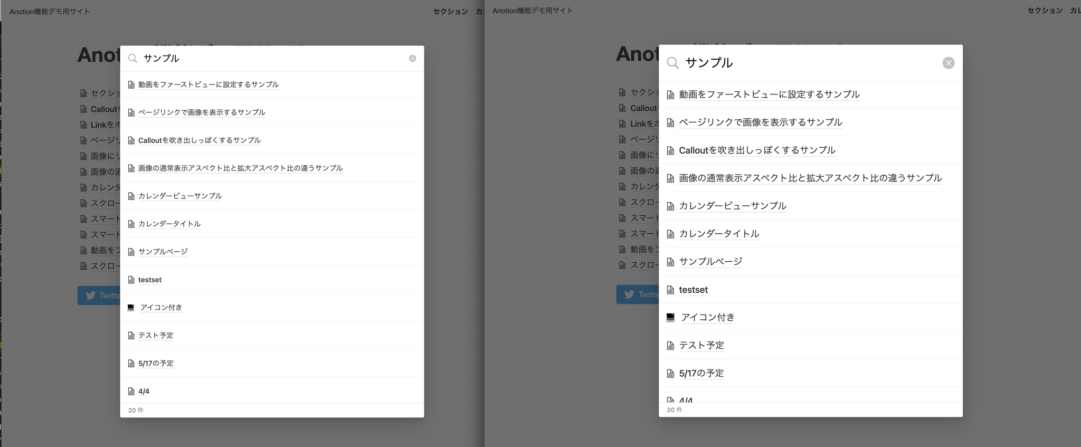This screenshot has width=1081, height=447.
Task: Open Calloutを吹き出しっぽくするサンプル in the right results
Action: (757, 150)
